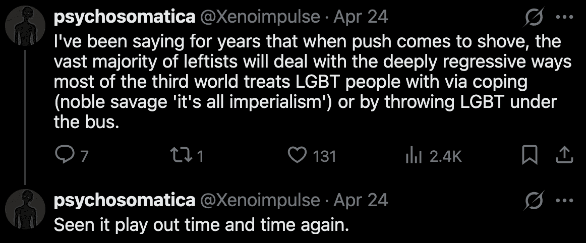Image resolution: width=586 pixels, height=243 pixels.
Task: Open Apr 24 timestamp of second tweet
Action: tap(361, 201)
